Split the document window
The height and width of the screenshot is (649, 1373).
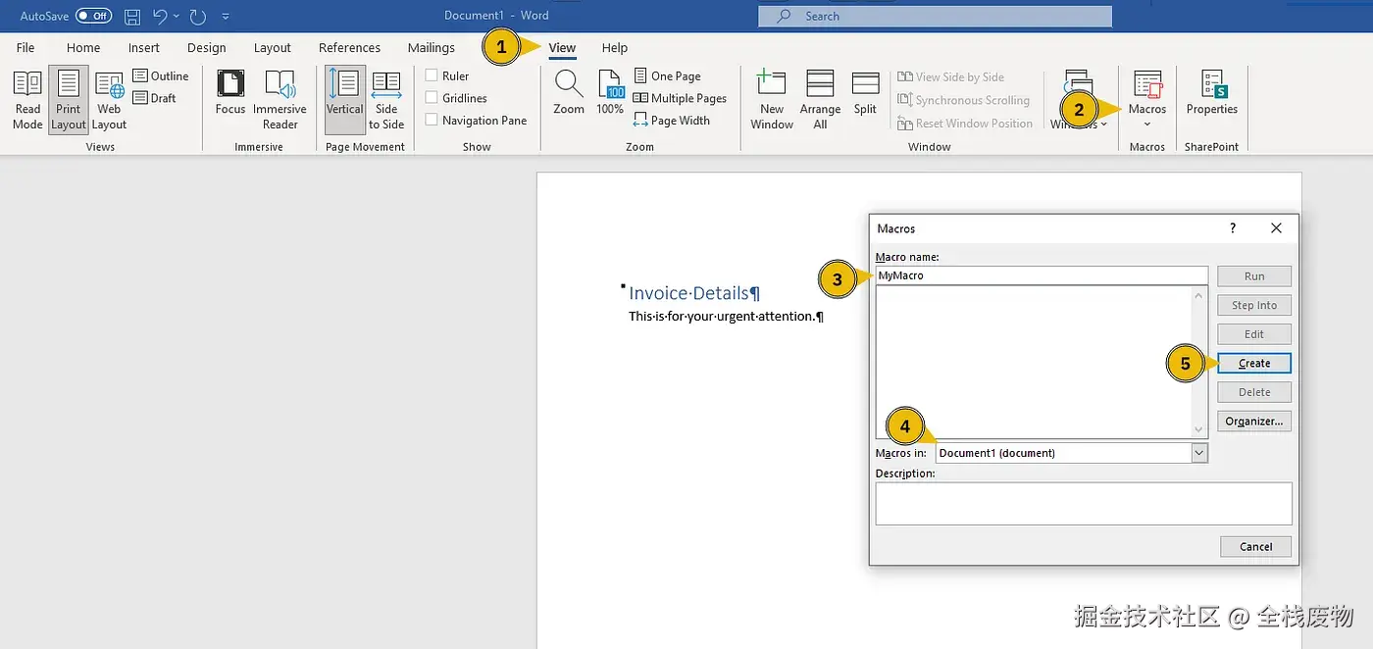pos(865,93)
